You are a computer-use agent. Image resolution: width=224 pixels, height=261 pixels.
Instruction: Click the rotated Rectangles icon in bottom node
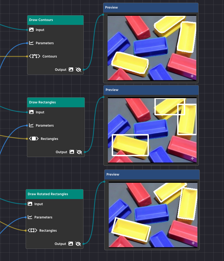coord(32,230)
